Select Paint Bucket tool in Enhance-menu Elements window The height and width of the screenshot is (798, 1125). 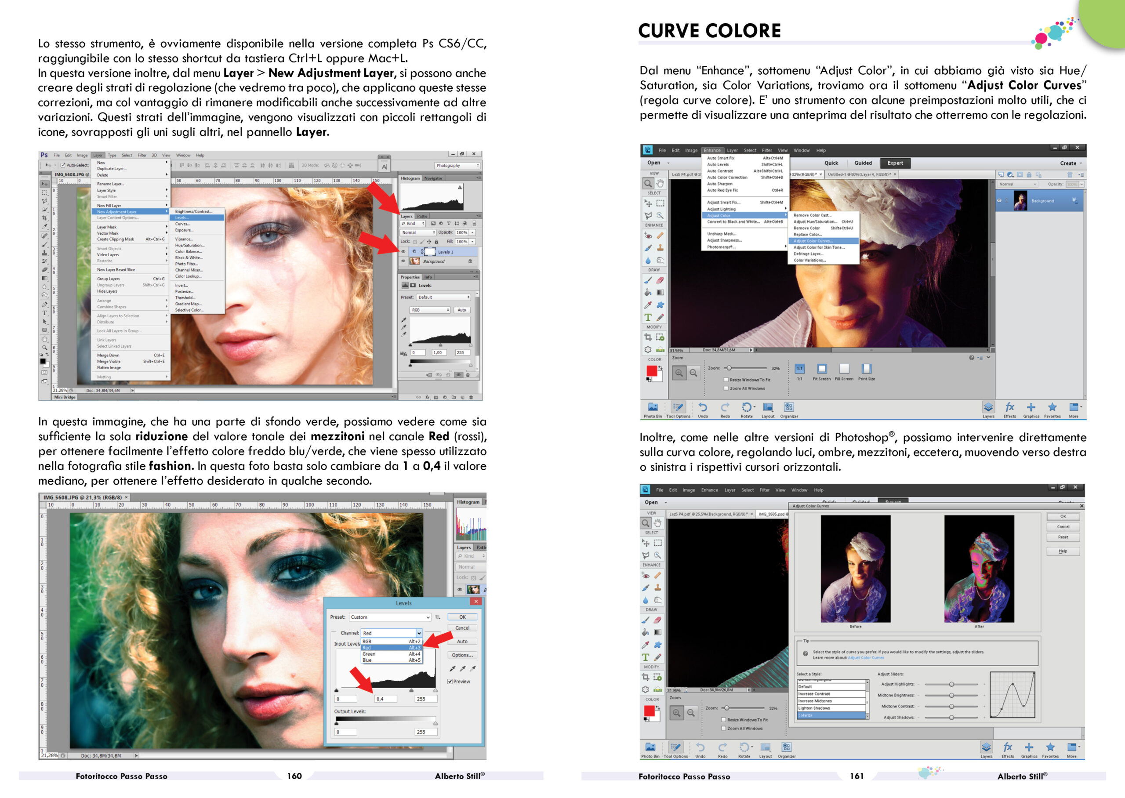pyautogui.click(x=649, y=293)
